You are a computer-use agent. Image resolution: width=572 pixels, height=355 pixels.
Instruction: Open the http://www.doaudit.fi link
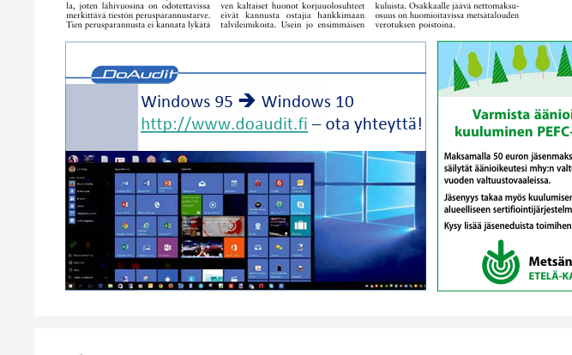coord(224,124)
